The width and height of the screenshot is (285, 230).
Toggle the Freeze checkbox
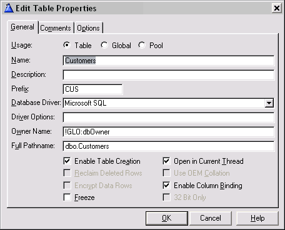[67, 197]
